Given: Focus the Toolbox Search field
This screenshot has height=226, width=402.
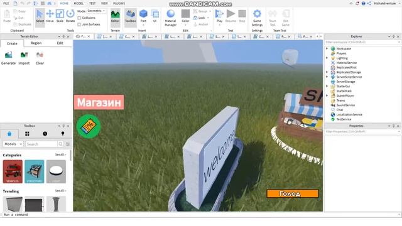Looking at the screenshot, I should [41, 144].
